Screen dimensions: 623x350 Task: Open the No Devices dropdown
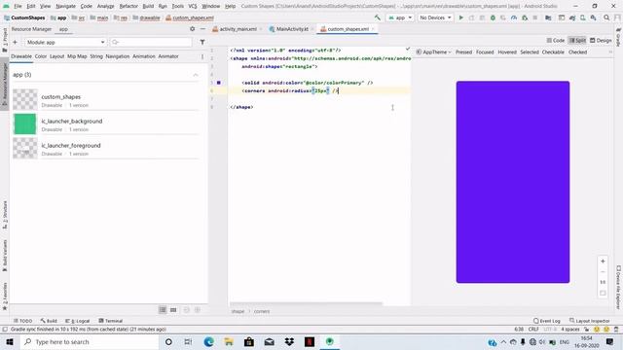[x=435, y=17]
